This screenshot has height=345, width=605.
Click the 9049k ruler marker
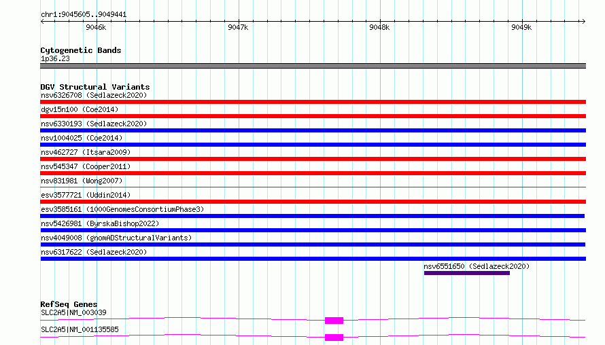[x=521, y=27]
